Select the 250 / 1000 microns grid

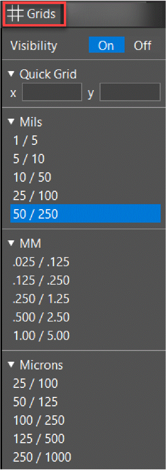point(86,457)
